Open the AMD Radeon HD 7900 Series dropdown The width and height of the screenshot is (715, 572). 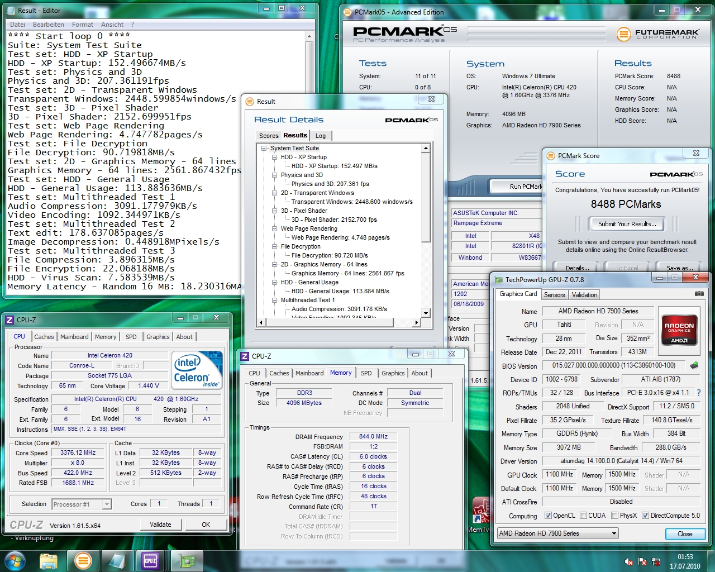(557, 533)
